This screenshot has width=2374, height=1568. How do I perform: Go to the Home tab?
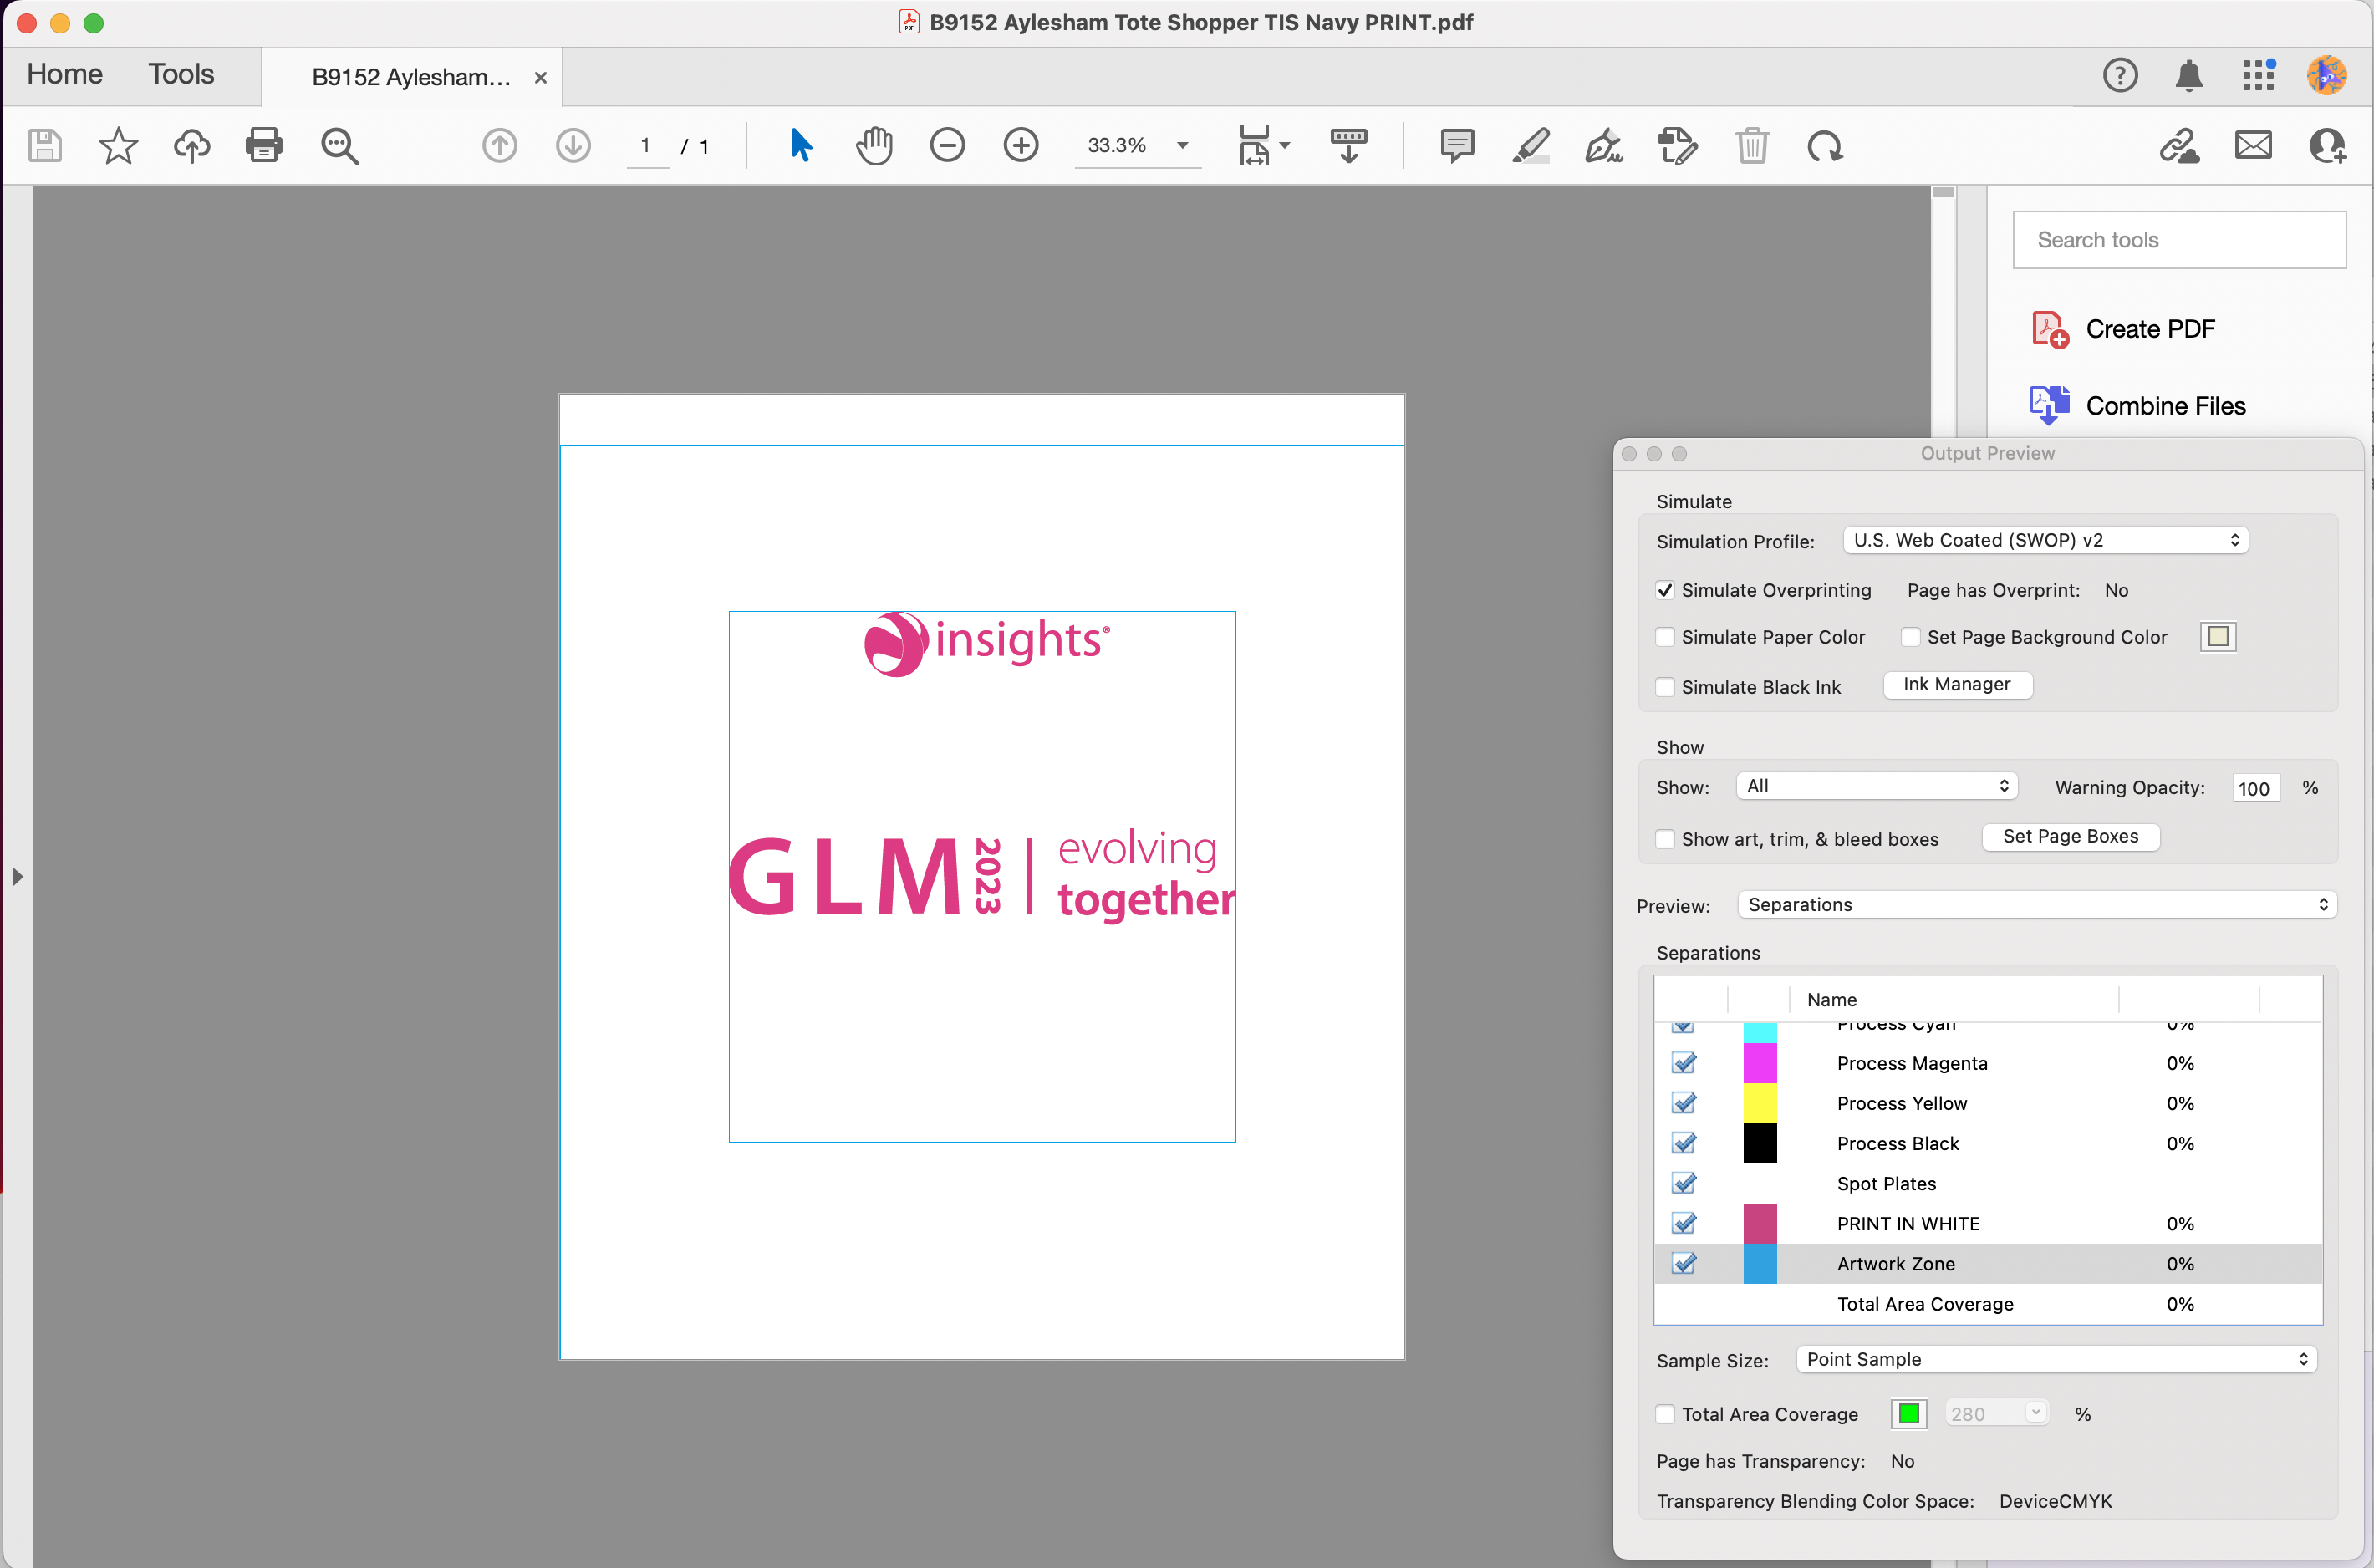pos(65,74)
